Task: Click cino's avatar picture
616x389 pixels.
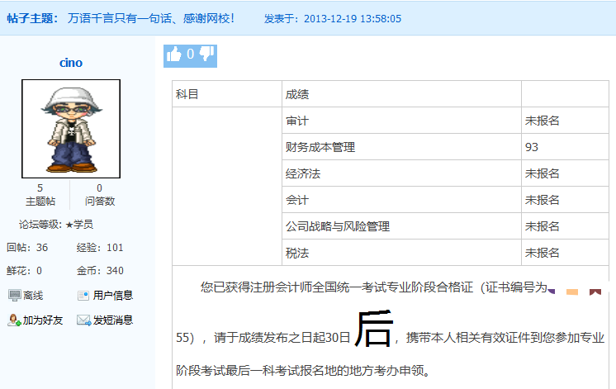Action: [71, 129]
